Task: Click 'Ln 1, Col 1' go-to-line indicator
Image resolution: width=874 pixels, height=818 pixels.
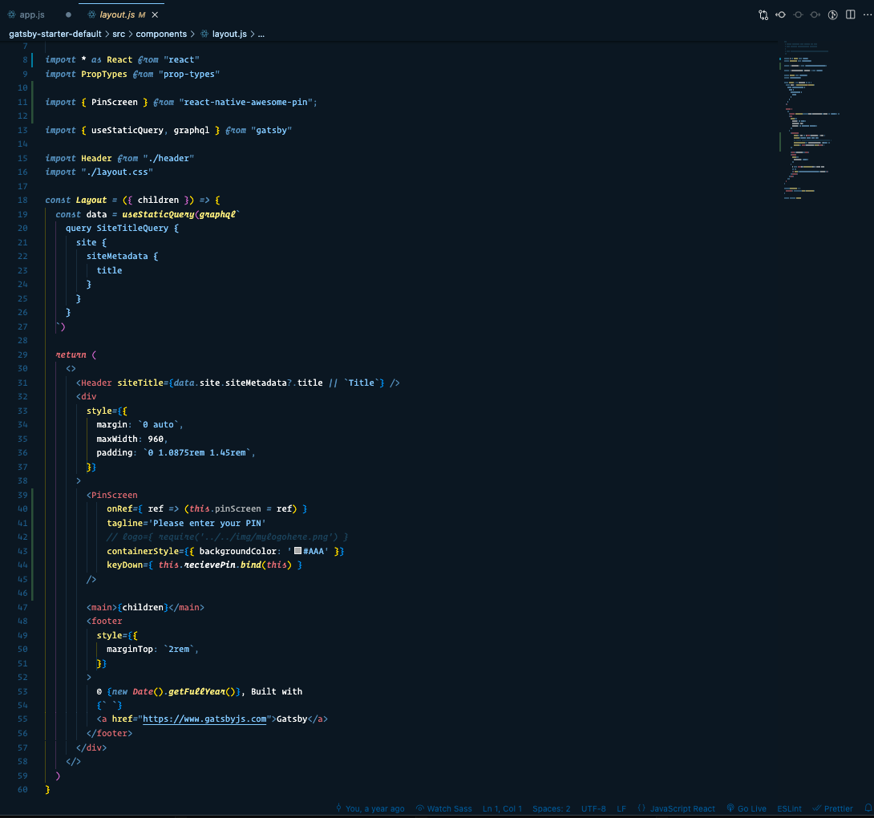Action: (x=502, y=808)
